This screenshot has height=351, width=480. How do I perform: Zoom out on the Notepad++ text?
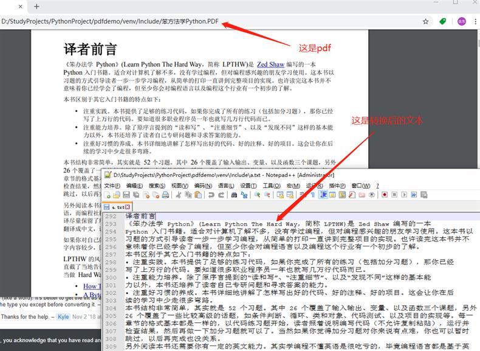[x=267, y=195]
